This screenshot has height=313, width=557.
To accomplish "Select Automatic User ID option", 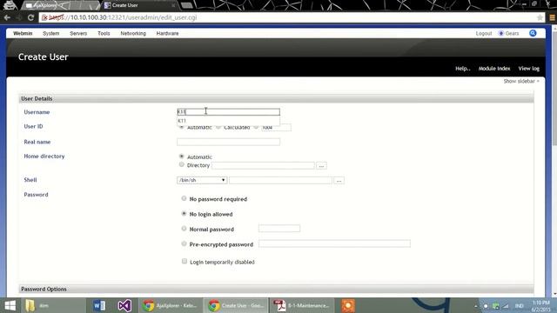I will coord(182,127).
